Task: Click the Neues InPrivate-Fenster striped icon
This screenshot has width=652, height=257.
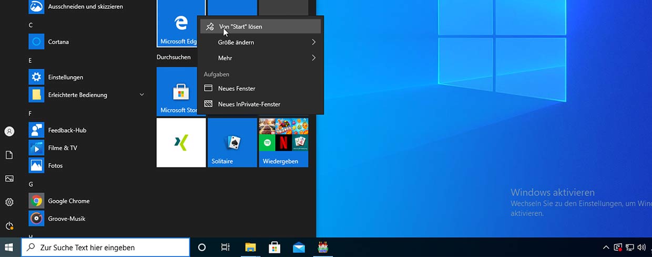Action: [x=208, y=104]
